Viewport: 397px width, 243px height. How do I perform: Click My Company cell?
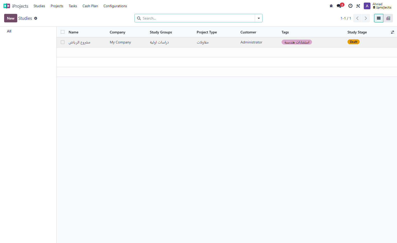point(120,42)
